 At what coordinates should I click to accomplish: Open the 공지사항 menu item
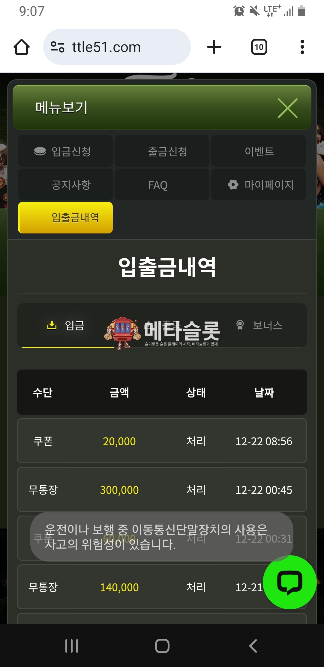pos(65,184)
